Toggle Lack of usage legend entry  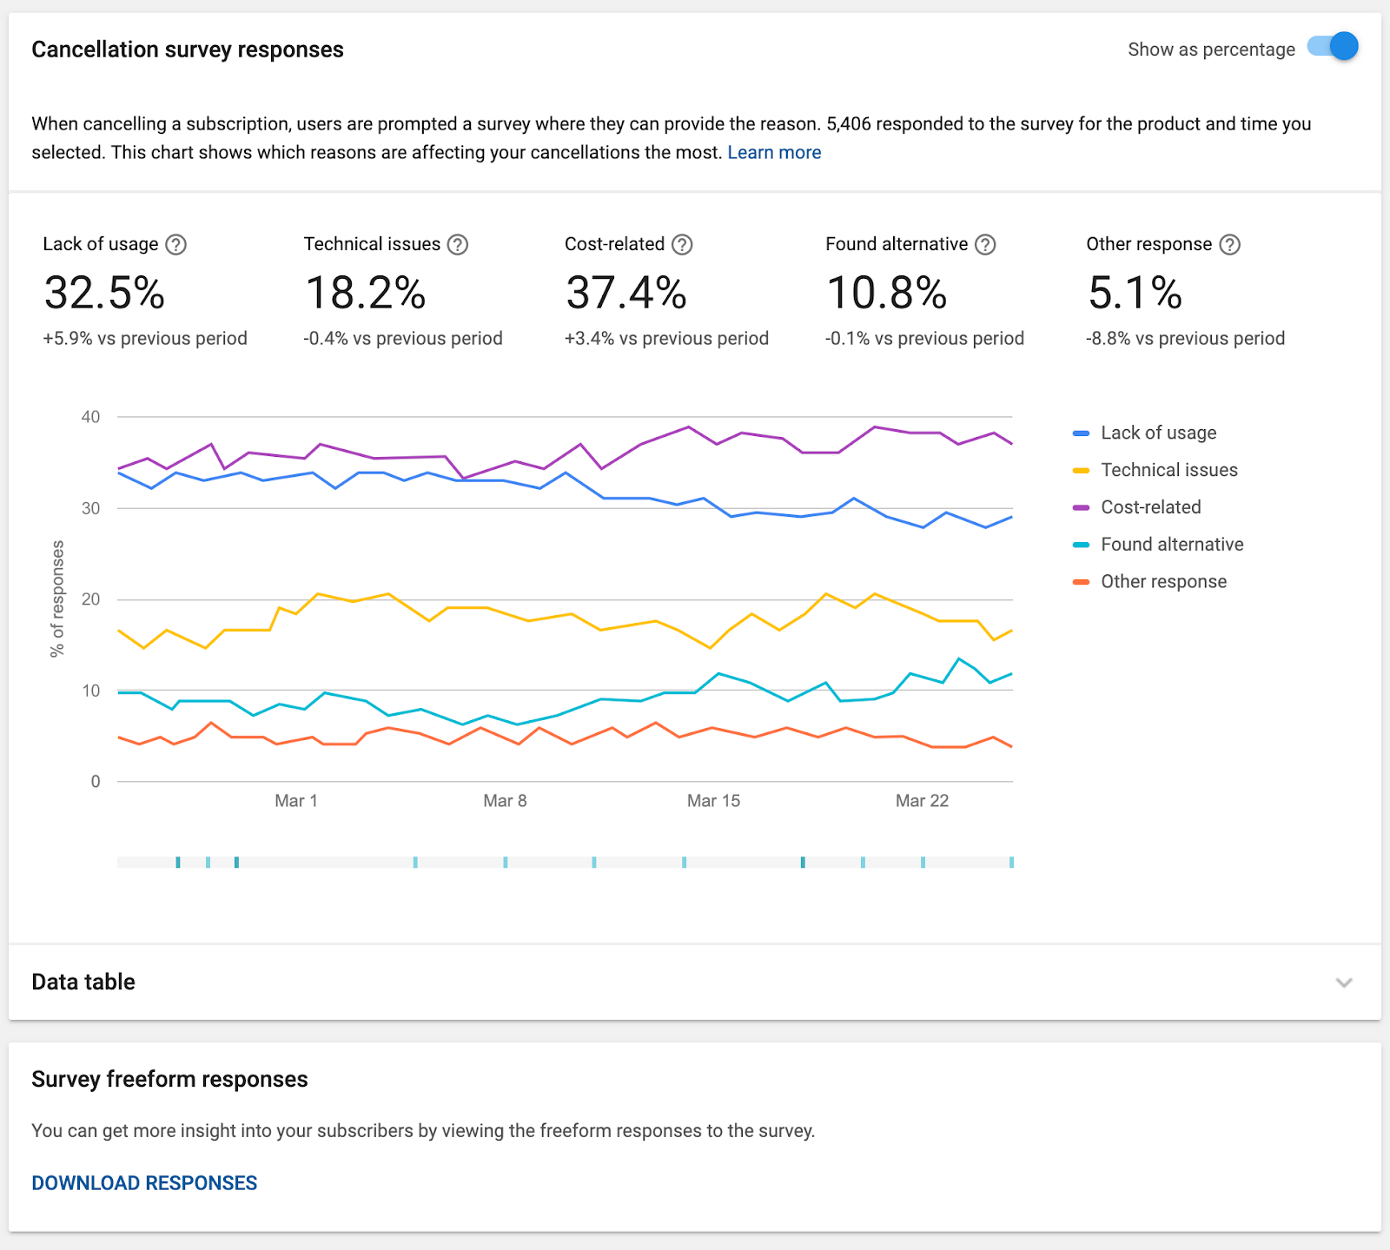click(x=1145, y=433)
